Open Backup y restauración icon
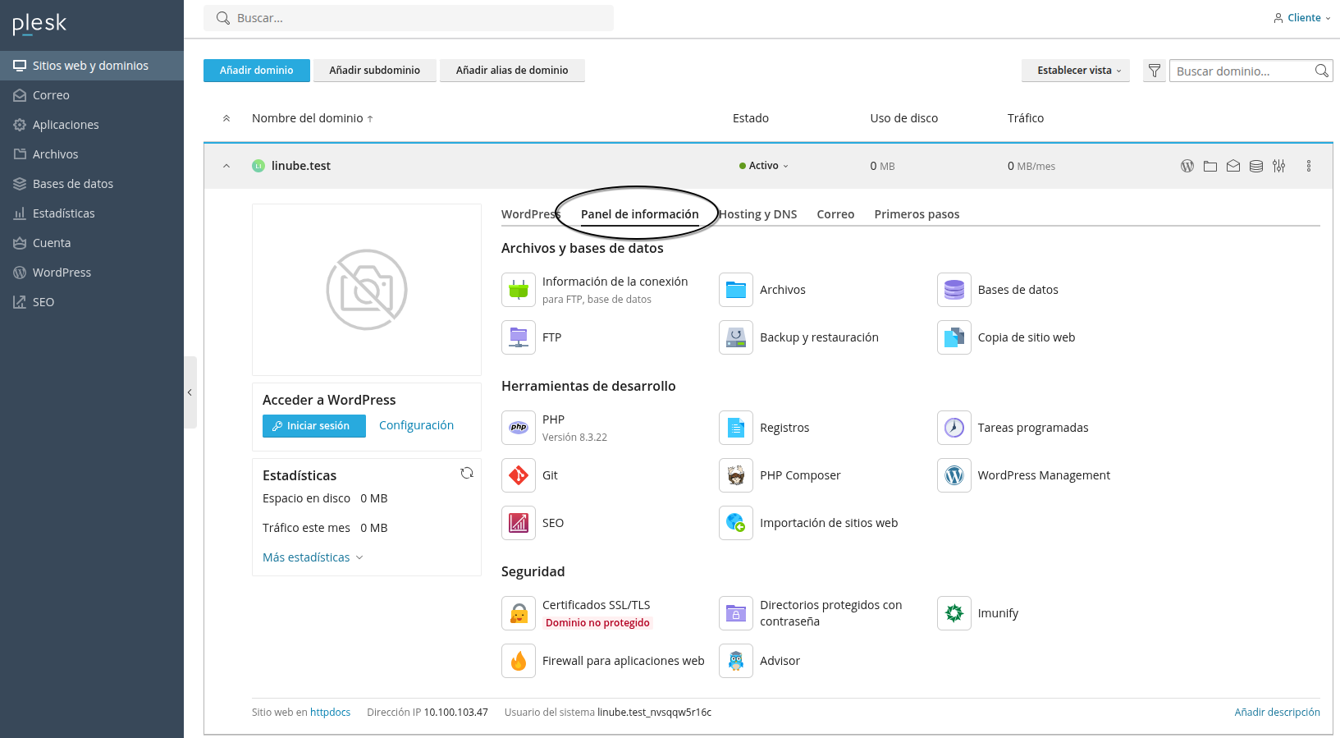Viewport: 1340px width, 738px height. tap(736, 337)
